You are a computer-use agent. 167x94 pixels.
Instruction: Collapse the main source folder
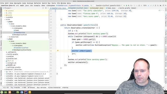[x=6, y=22]
